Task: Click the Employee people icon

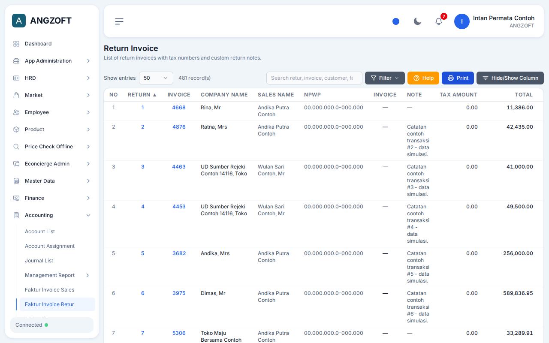Action: (16, 112)
